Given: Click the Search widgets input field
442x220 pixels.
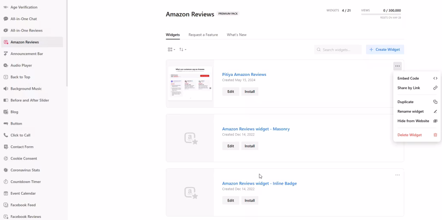Looking at the screenshot, I should [338, 50].
